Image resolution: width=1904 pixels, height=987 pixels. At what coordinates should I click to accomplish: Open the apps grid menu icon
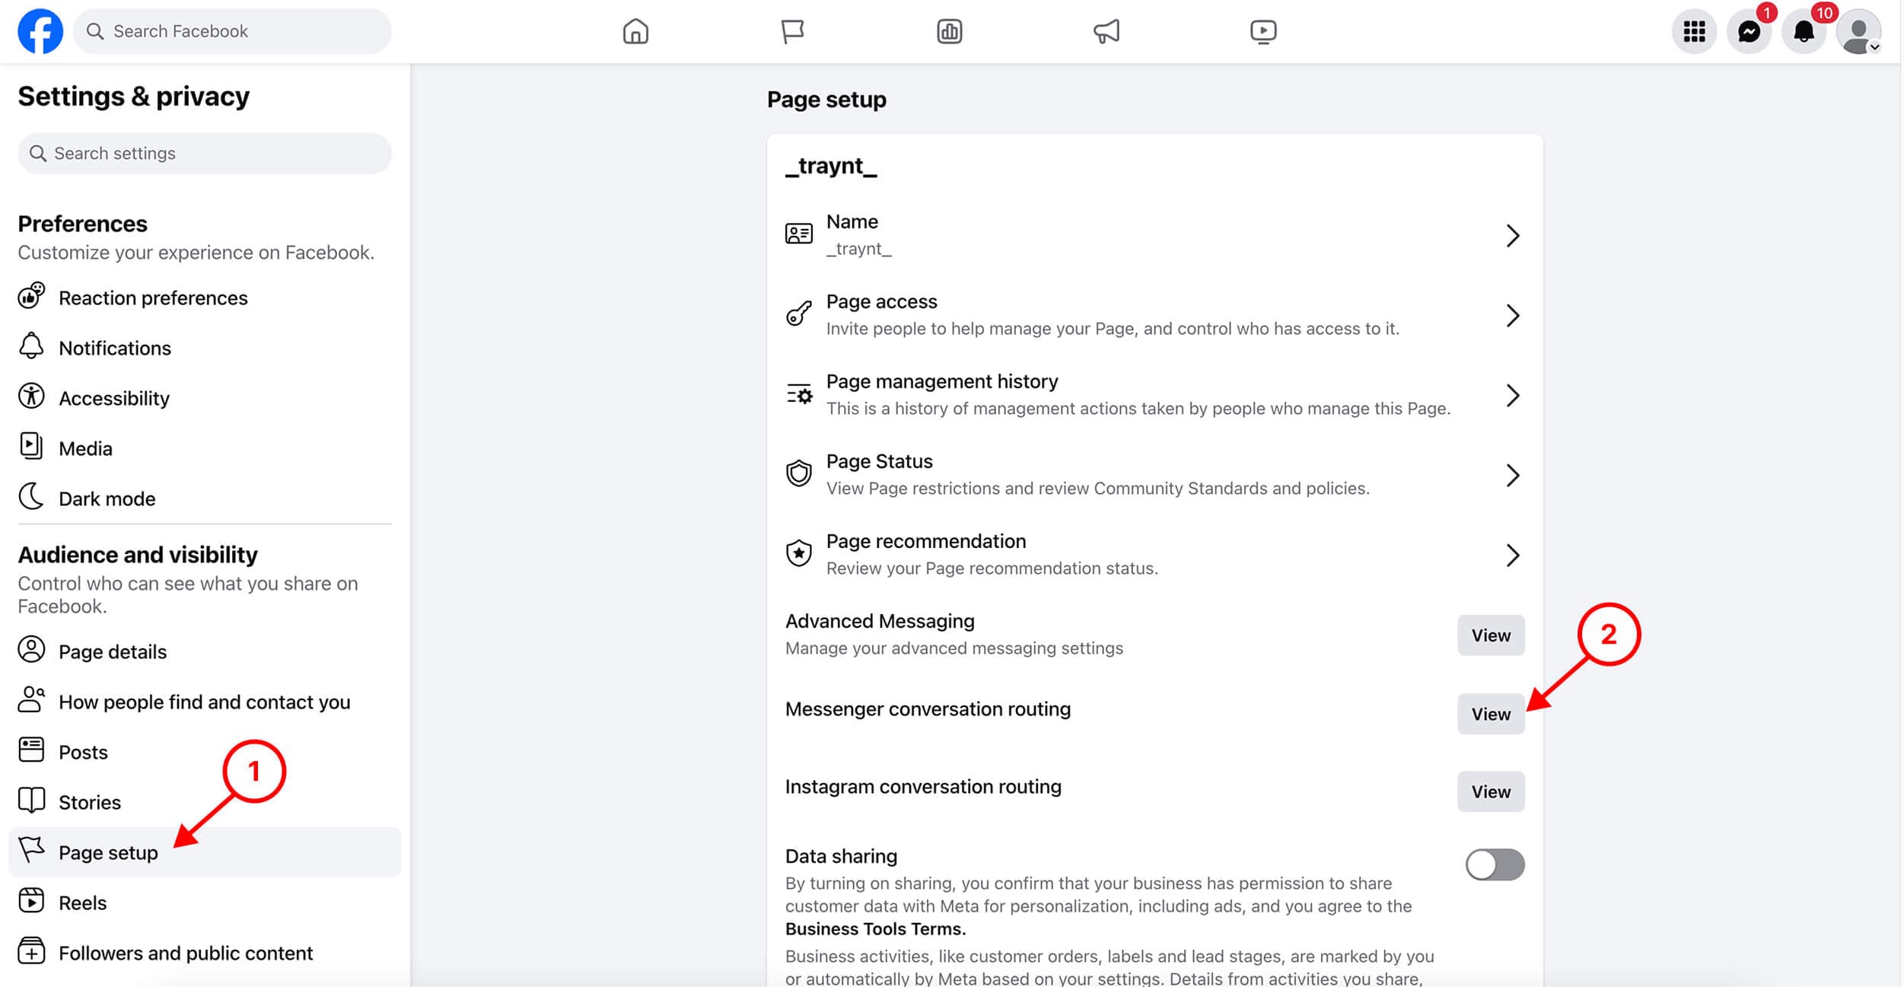tap(1694, 31)
